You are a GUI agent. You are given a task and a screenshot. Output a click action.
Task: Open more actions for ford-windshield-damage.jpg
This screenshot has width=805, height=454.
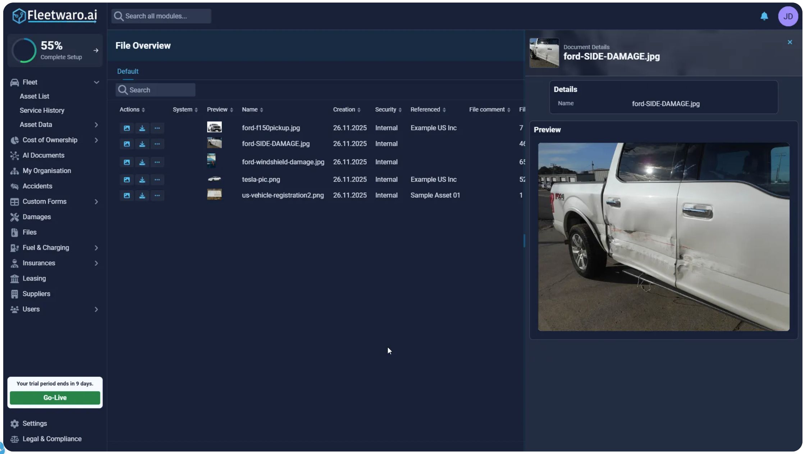click(x=157, y=162)
